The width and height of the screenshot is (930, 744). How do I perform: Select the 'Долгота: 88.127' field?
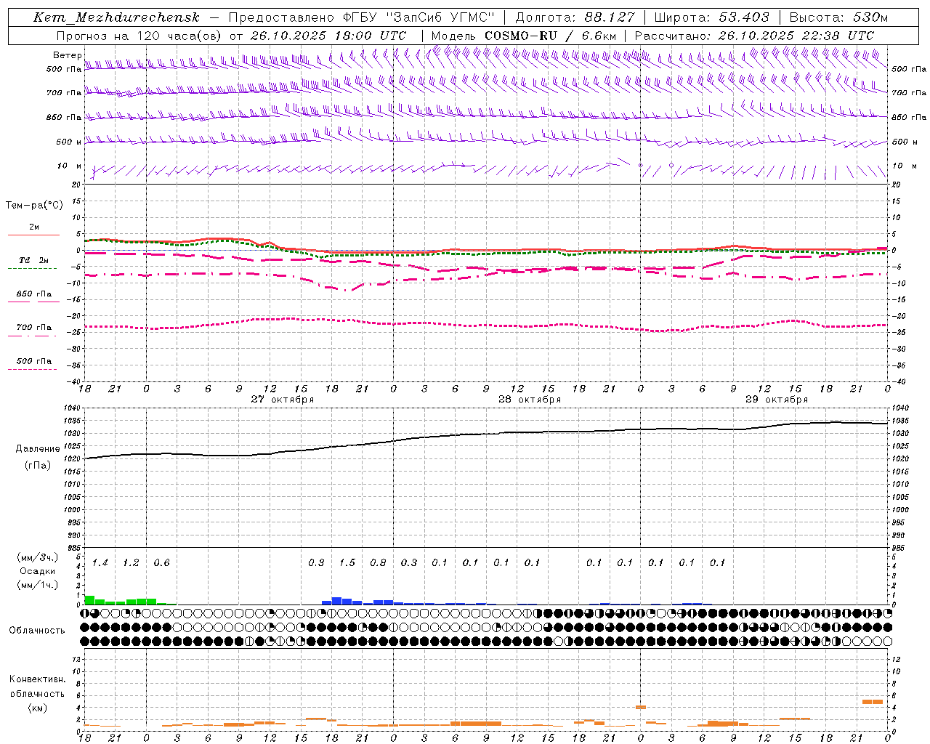pos(575,17)
